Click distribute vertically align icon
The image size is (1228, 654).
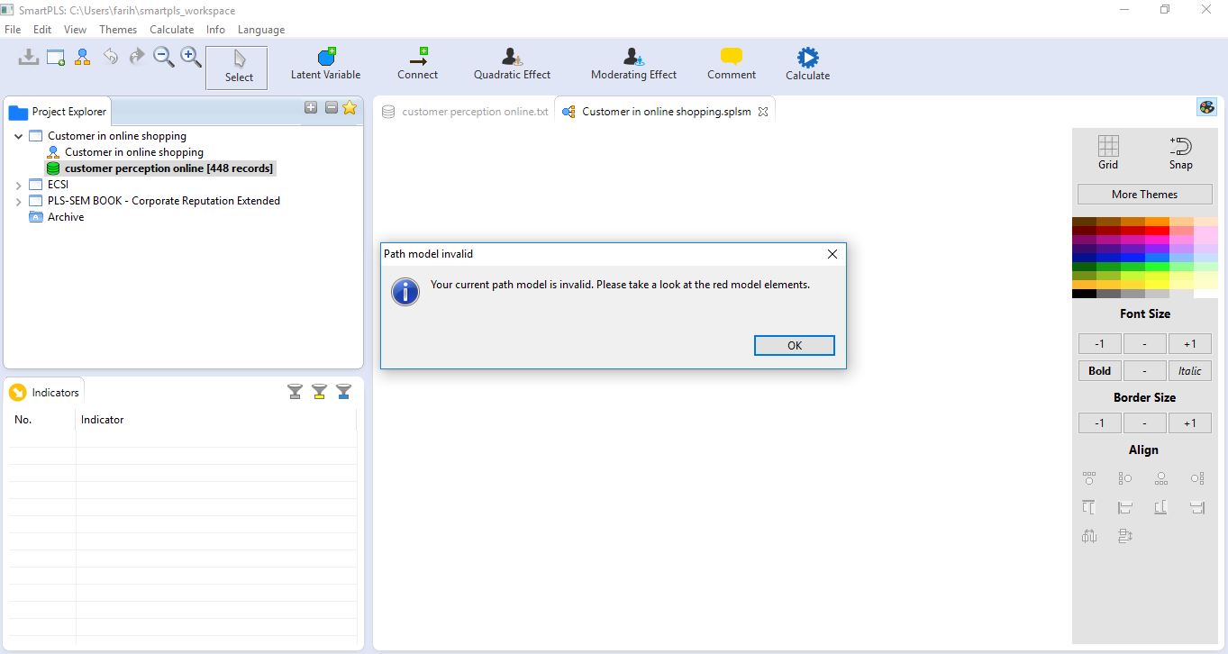point(1125,536)
